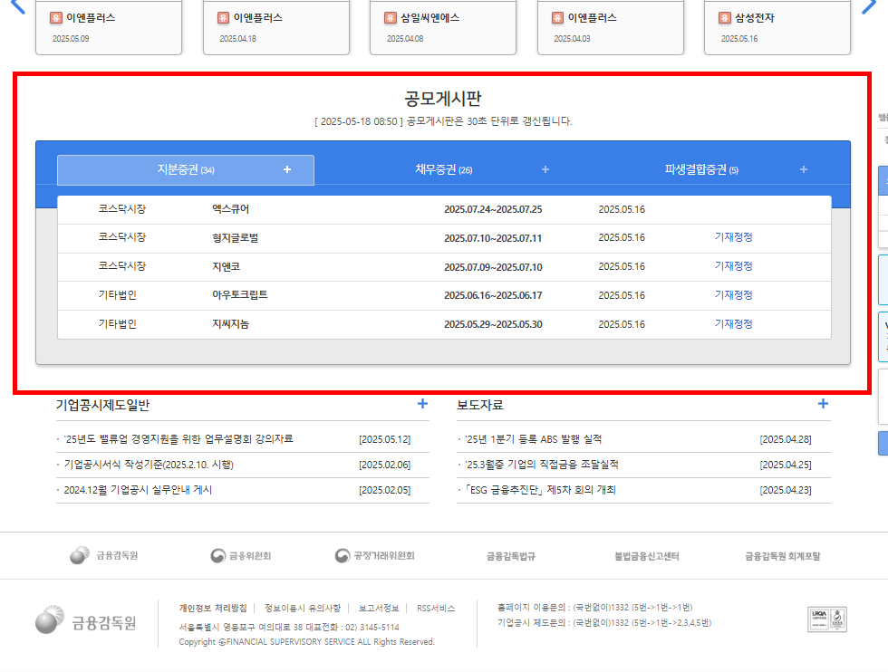Click the red report icon on 삼일씨엔에스 card
The height and width of the screenshot is (672, 888).
point(389,16)
